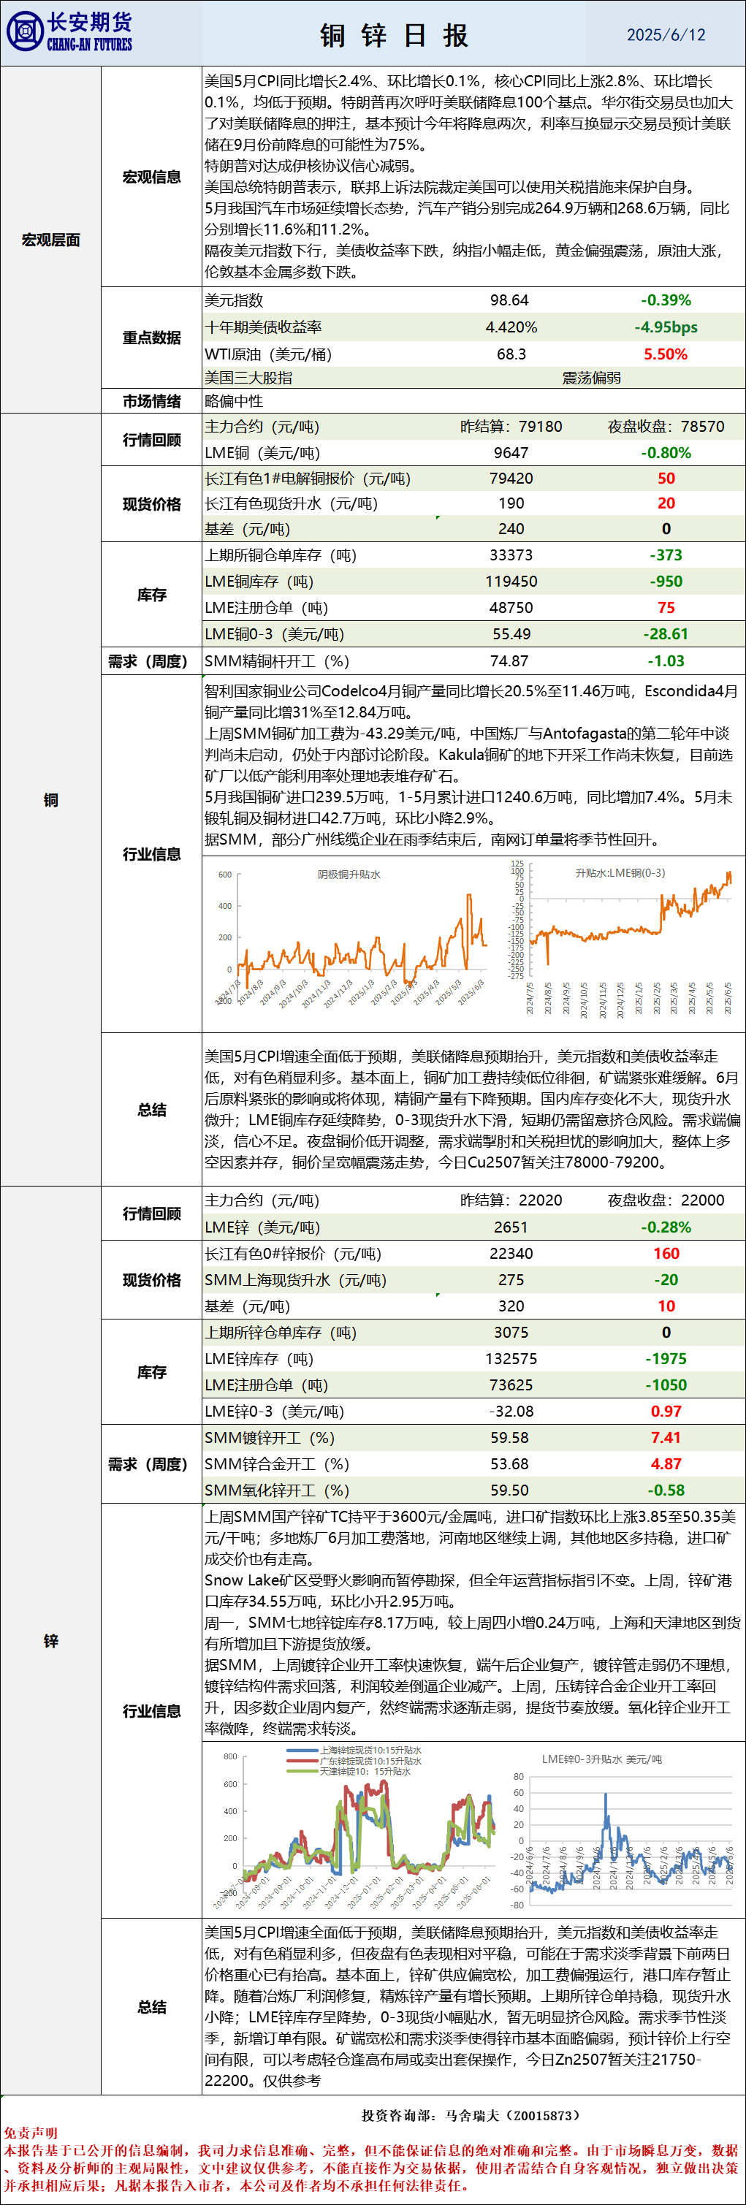The width and height of the screenshot is (746, 2205).
Task: Click the 市场情绪 value 略偏中性
Action: [x=234, y=400]
